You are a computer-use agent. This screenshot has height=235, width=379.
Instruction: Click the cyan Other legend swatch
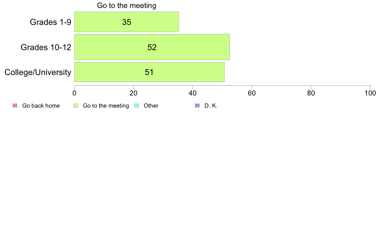point(137,105)
